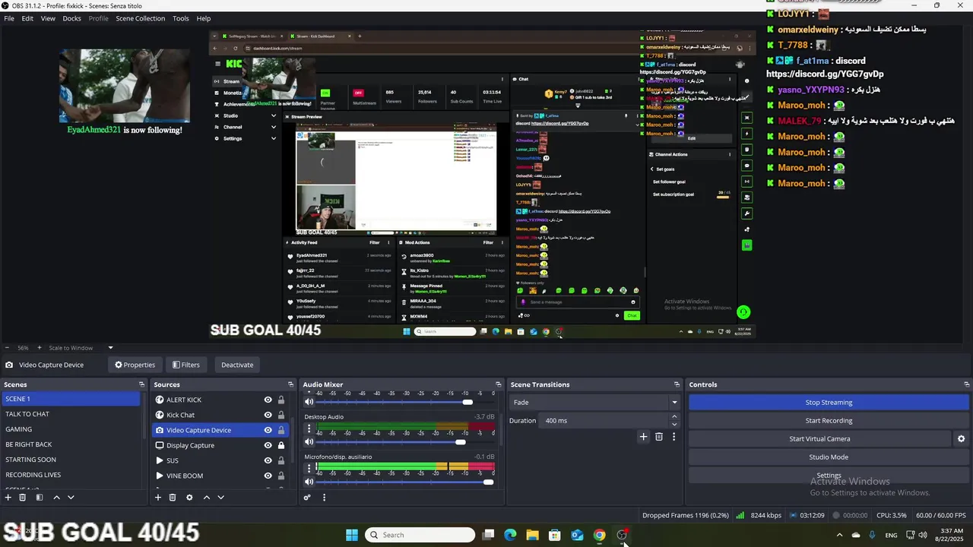973x547 pixels.
Task: Open source Filters button
Action: (185, 365)
